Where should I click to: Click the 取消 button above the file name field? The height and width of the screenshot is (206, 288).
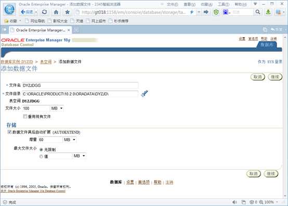pyautogui.click(x=258, y=77)
